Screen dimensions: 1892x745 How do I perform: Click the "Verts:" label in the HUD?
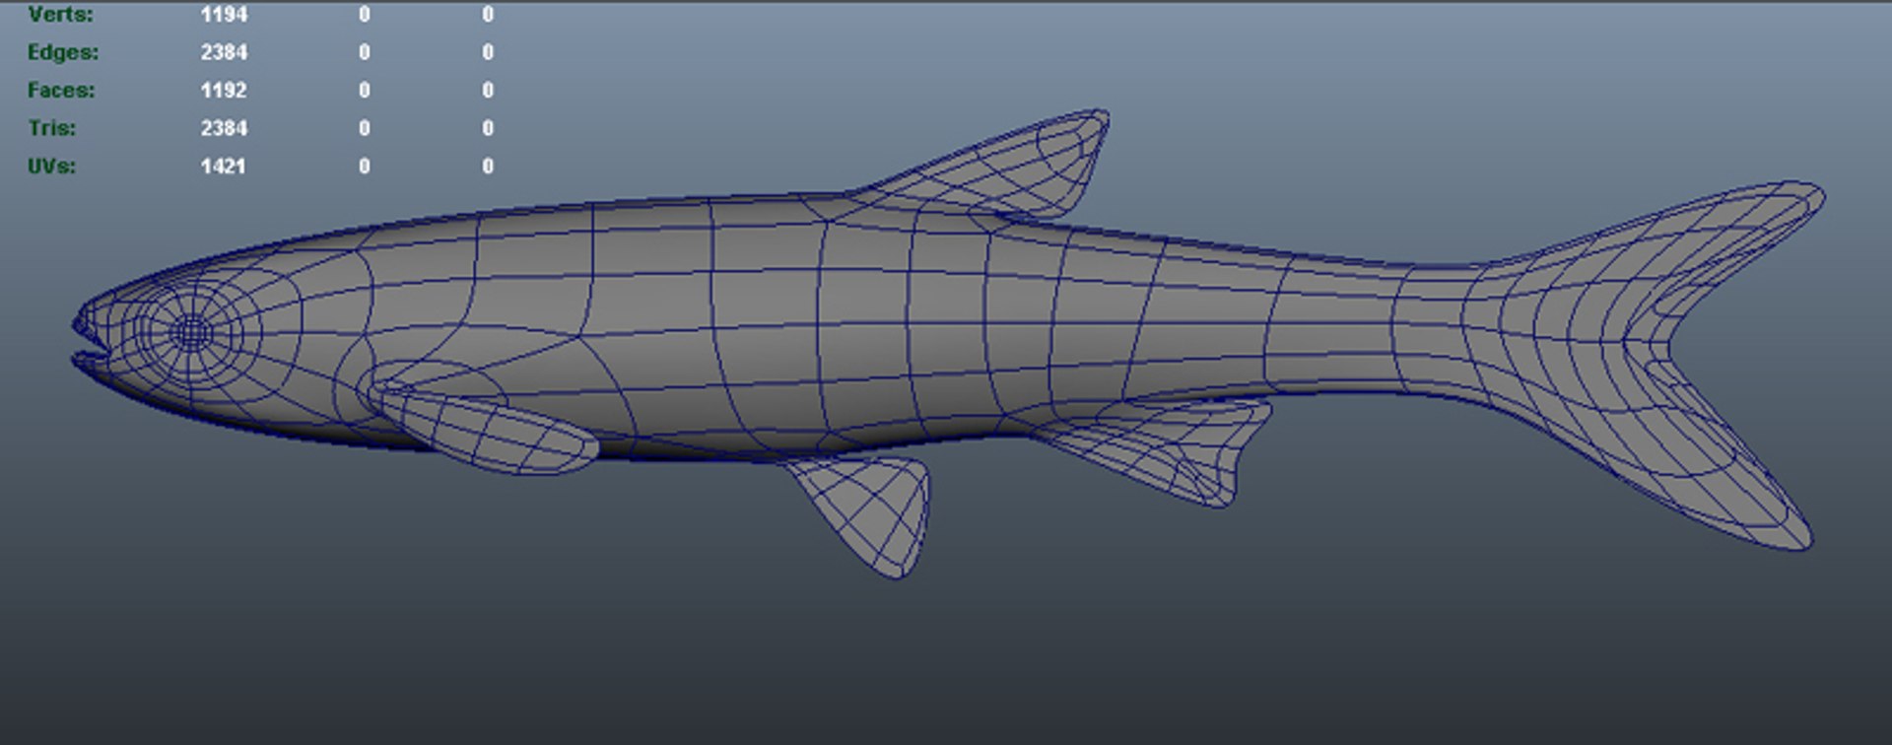[61, 15]
